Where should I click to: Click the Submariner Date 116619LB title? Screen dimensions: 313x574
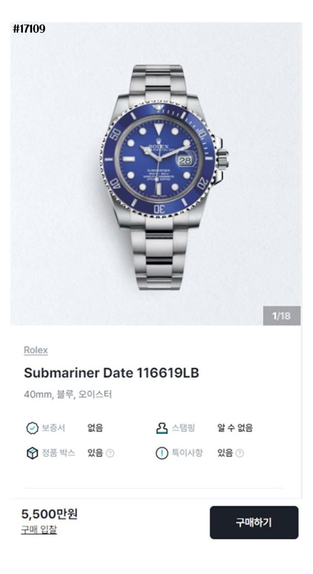111,373
